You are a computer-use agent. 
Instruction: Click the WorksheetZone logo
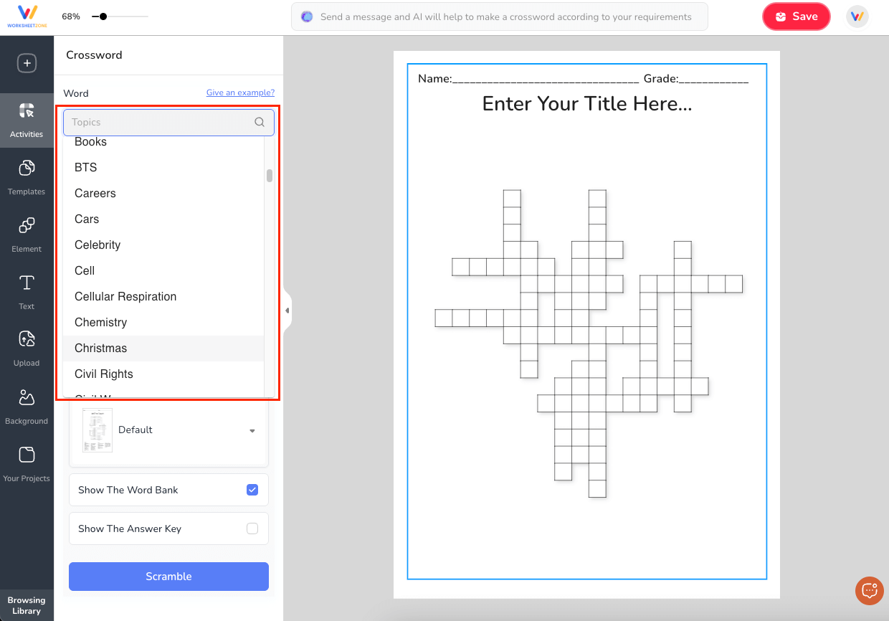(x=27, y=16)
